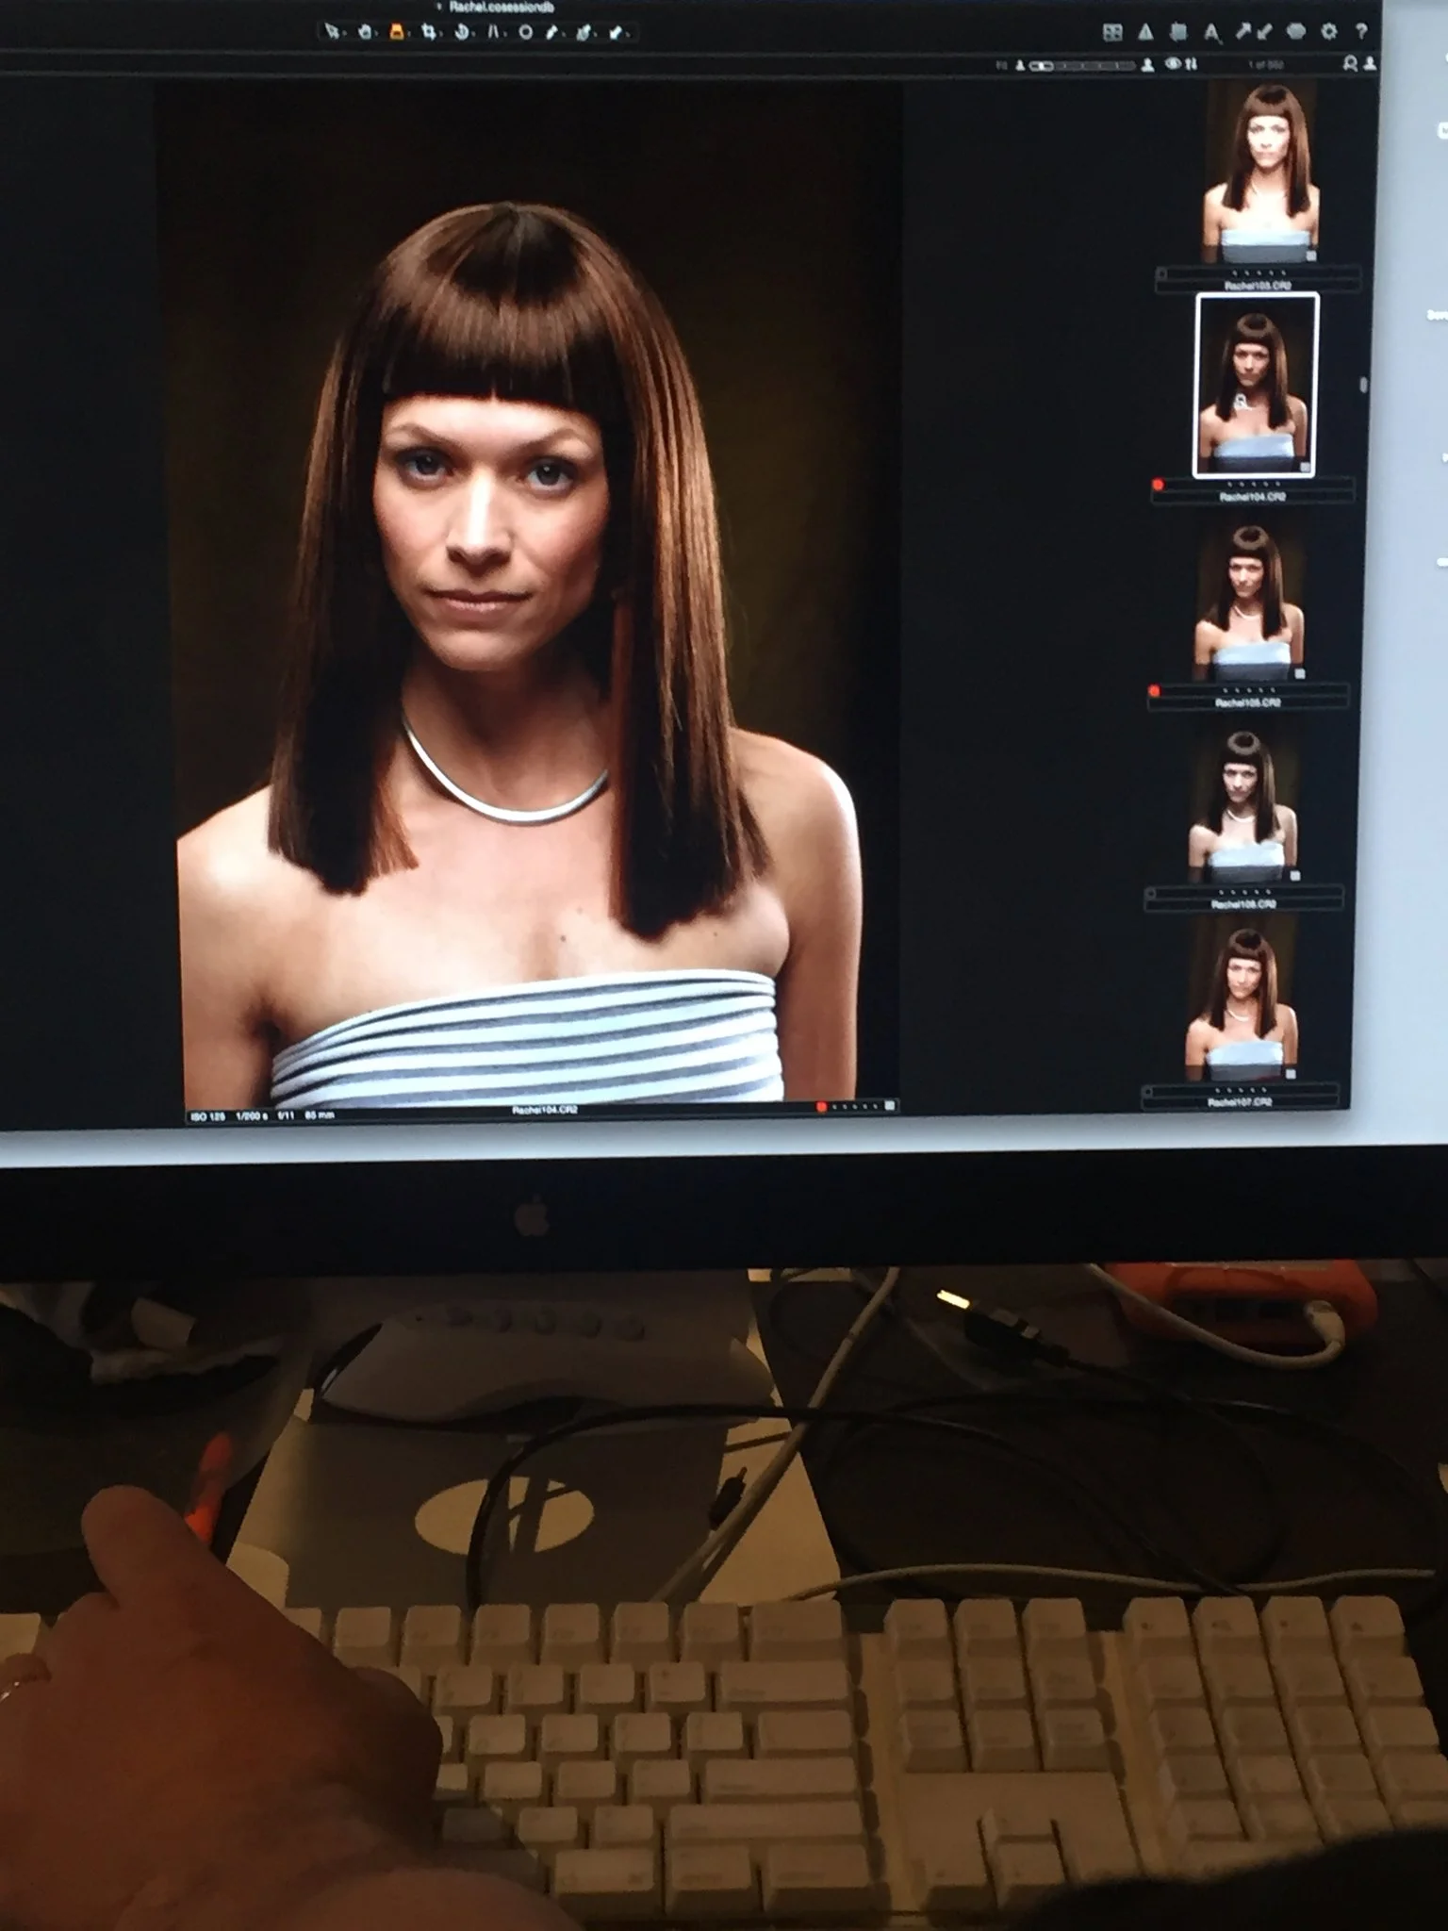
Task: Click the image counter text in browser bar
Action: (x=1266, y=64)
